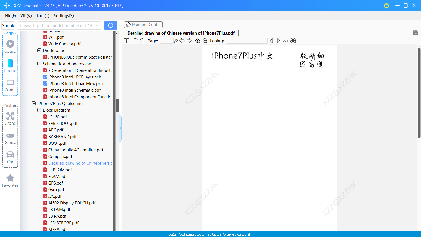The height and width of the screenshot is (237, 421).
Task: Find next lookup result
Action: [x=278, y=41]
